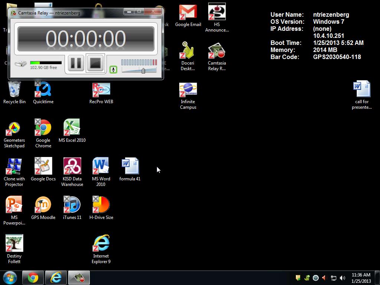This screenshot has height=285, width=380.
Task: Select the MS Excel 2010 shortcut
Action: point(72,131)
